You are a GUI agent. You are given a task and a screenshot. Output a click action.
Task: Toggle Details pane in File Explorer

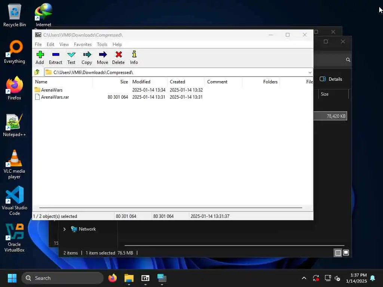(x=331, y=79)
